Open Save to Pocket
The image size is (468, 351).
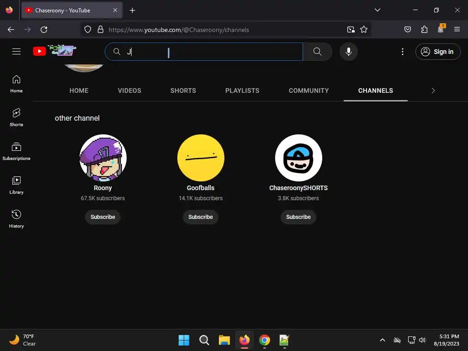(x=407, y=30)
